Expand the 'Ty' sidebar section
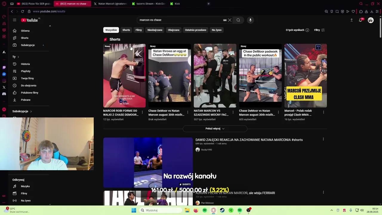The height and width of the screenshot is (215, 382). pos(16,57)
